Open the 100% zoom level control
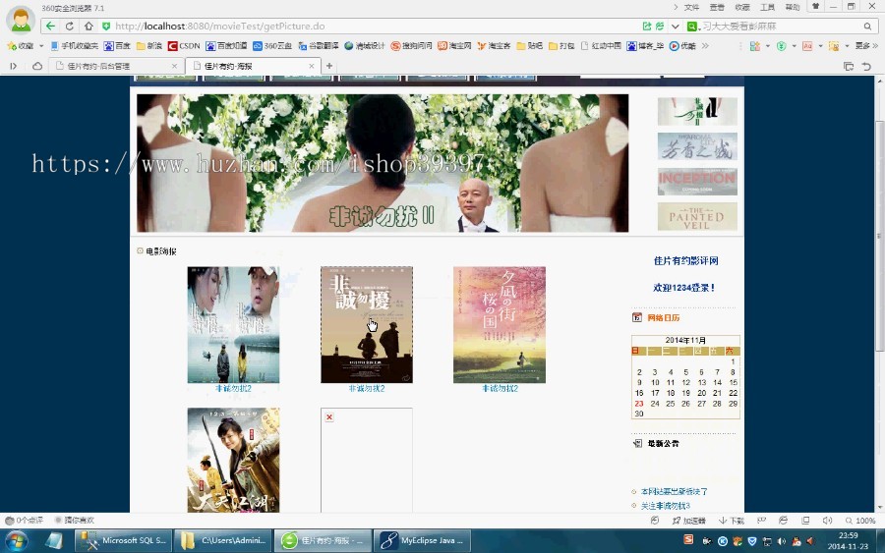 [860, 521]
